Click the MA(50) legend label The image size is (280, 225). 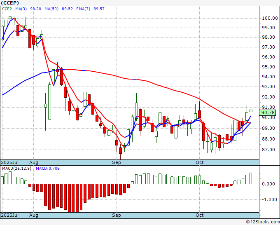pyautogui.click(x=51, y=9)
